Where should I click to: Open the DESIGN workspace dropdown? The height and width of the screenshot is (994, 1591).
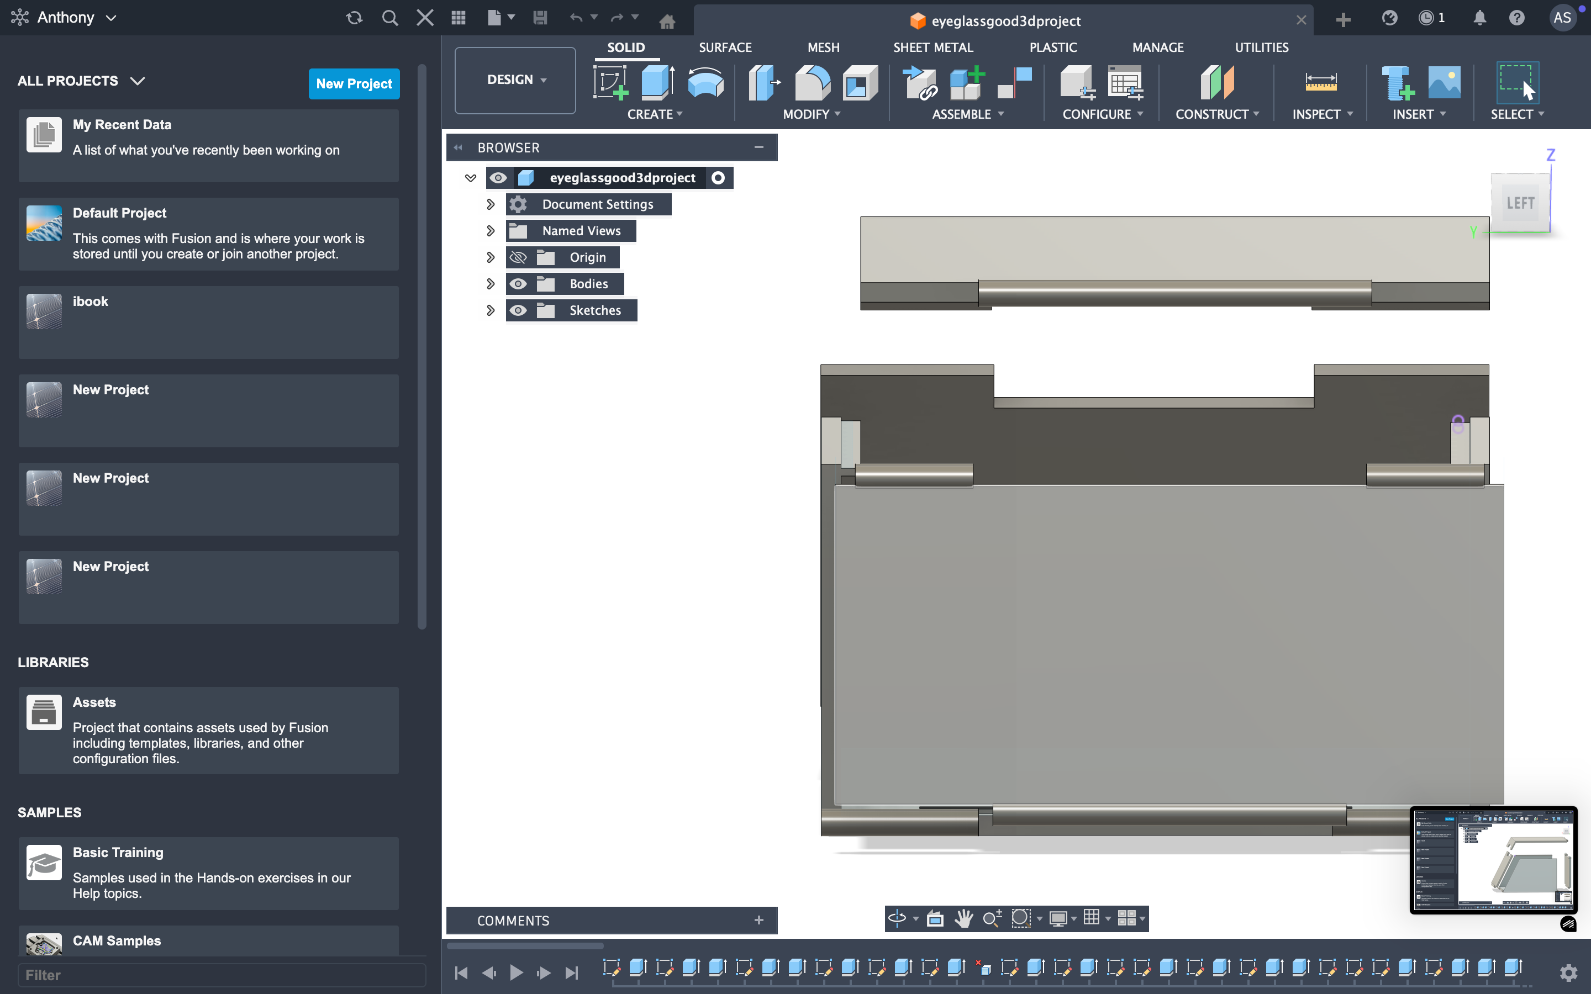[515, 80]
